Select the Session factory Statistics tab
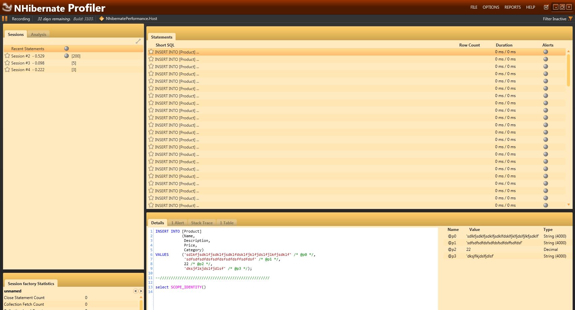The width and height of the screenshot is (575, 310). coord(31,283)
